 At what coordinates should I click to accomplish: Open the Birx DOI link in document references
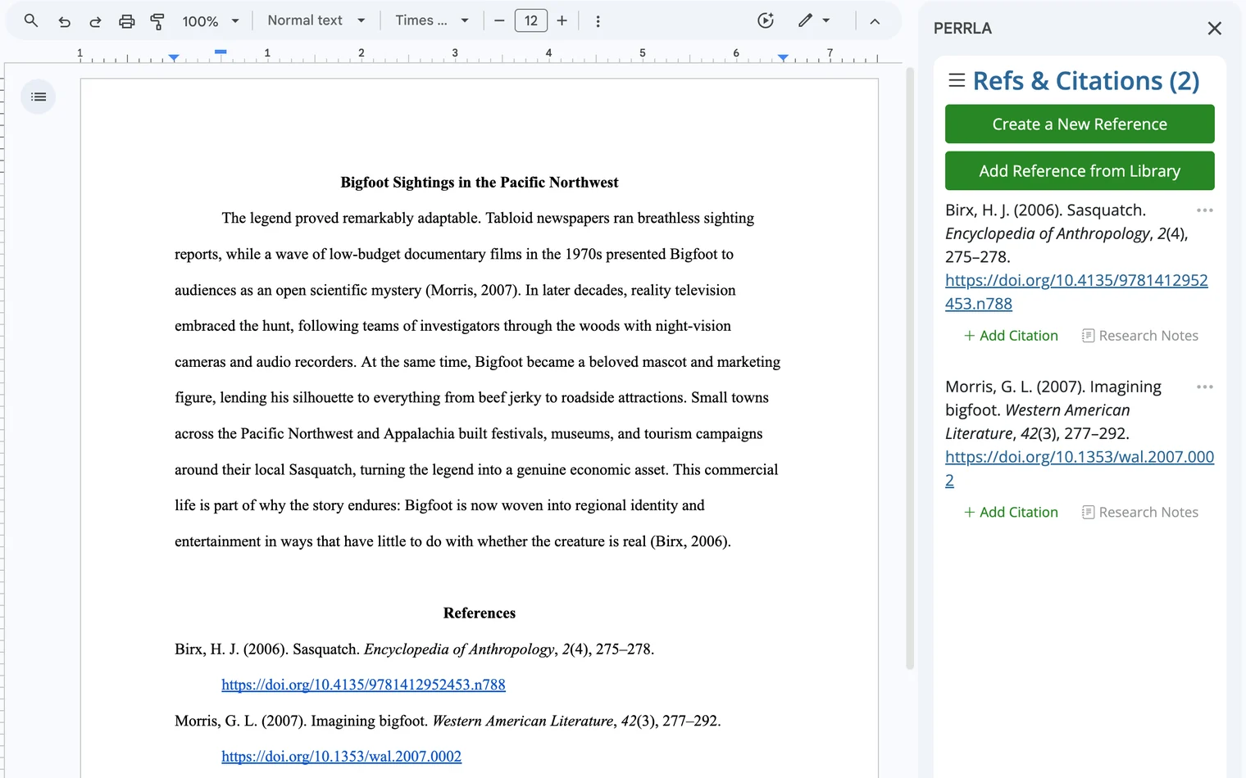click(363, 685)
